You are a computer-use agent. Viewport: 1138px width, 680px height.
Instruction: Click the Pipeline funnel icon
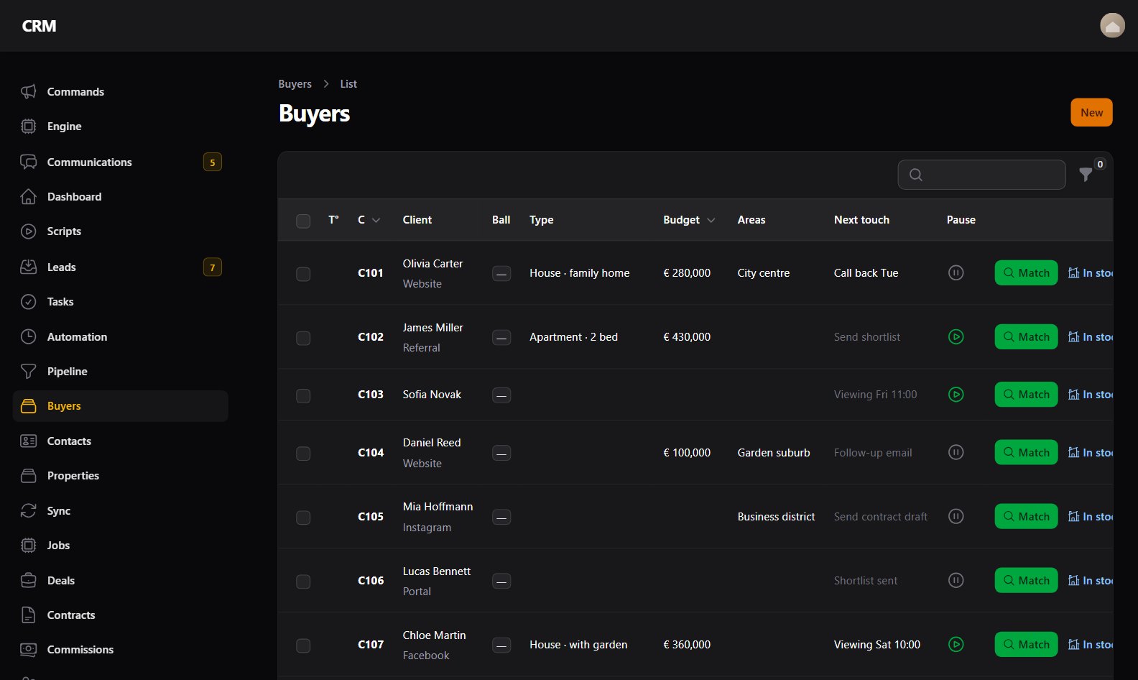(28, 372)
